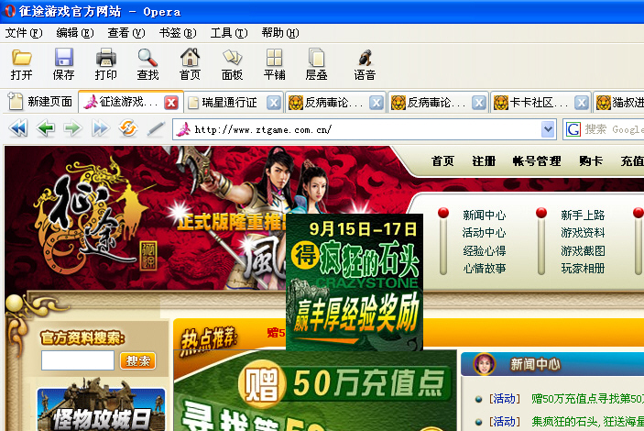This screenshot has width=644, height=431.
Task: Open the 查看(V) menu
Action: [x=126, y=33]
